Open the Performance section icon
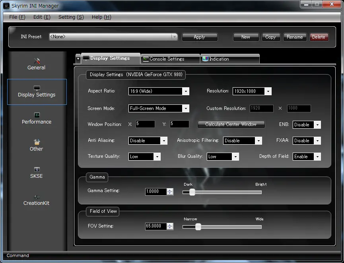The image size is (344, 263). 37,115
